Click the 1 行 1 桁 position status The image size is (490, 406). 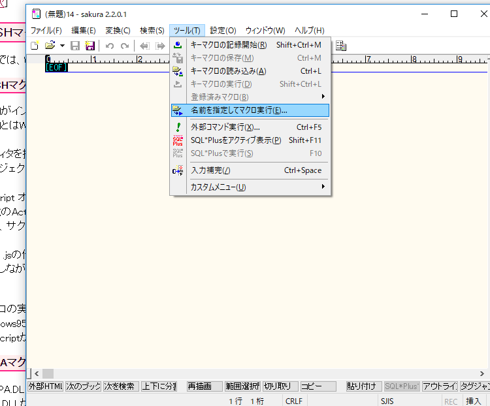click(x=246, y=401)
